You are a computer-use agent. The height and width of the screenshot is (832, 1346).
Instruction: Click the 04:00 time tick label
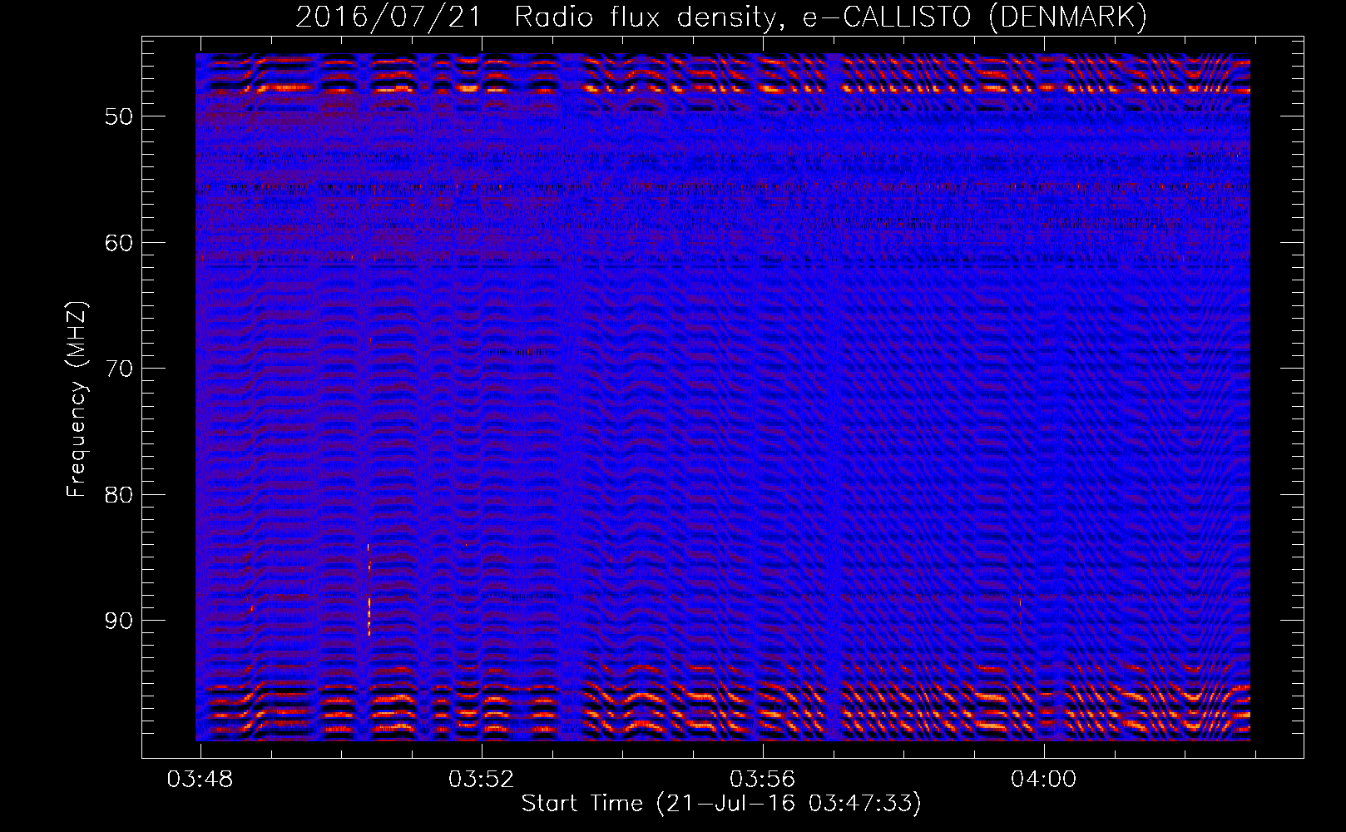pyautogui.click(x=1044, y=780)
